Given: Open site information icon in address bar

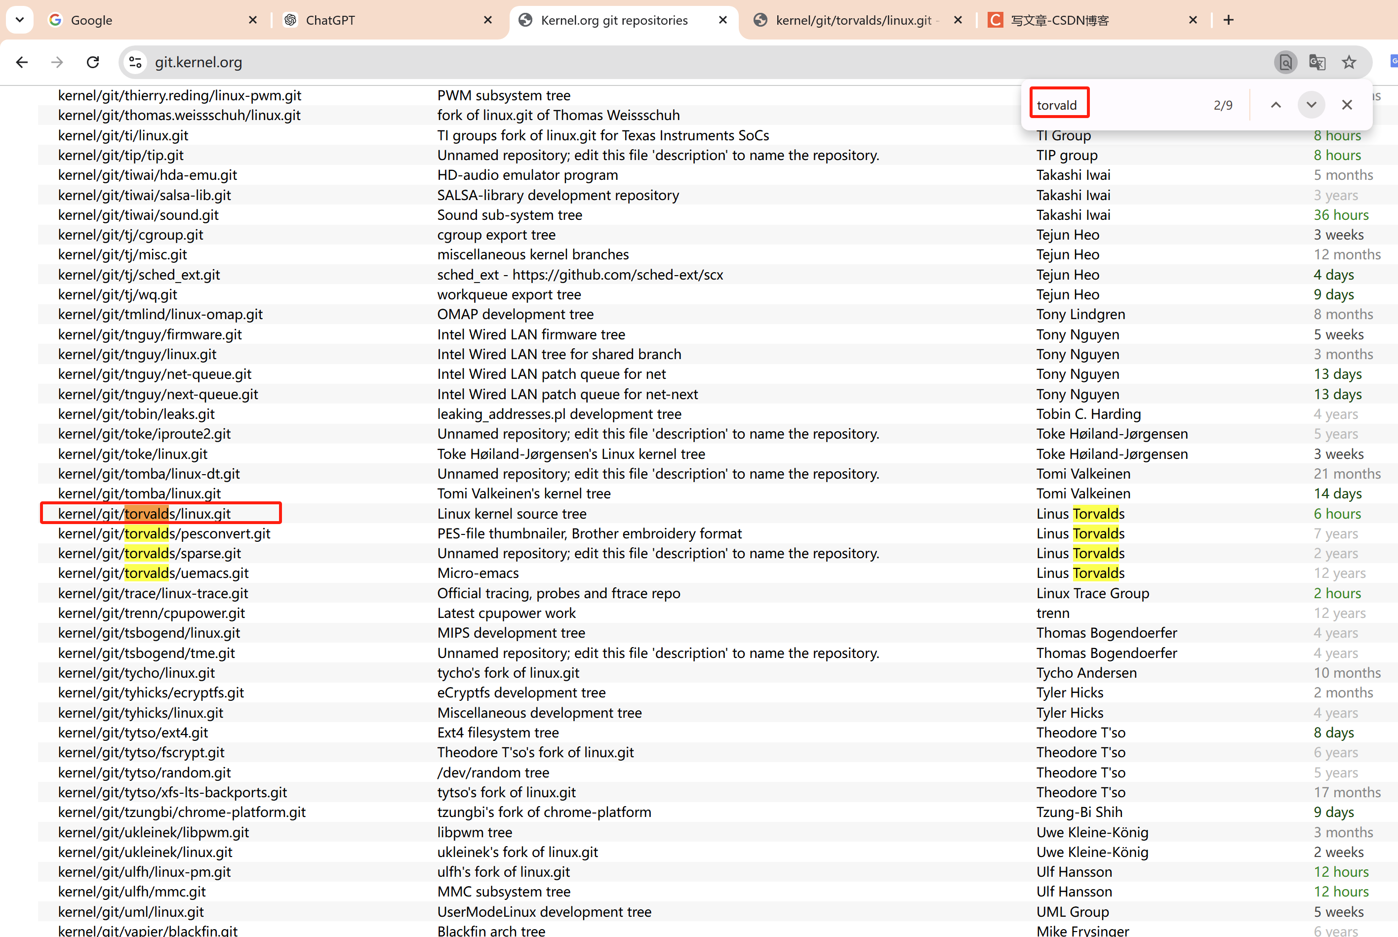Looking at the screenshot, I should tap(136, 62).
